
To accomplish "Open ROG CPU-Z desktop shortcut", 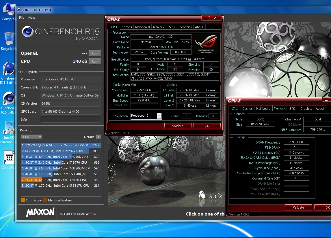I will coord(8,160).
